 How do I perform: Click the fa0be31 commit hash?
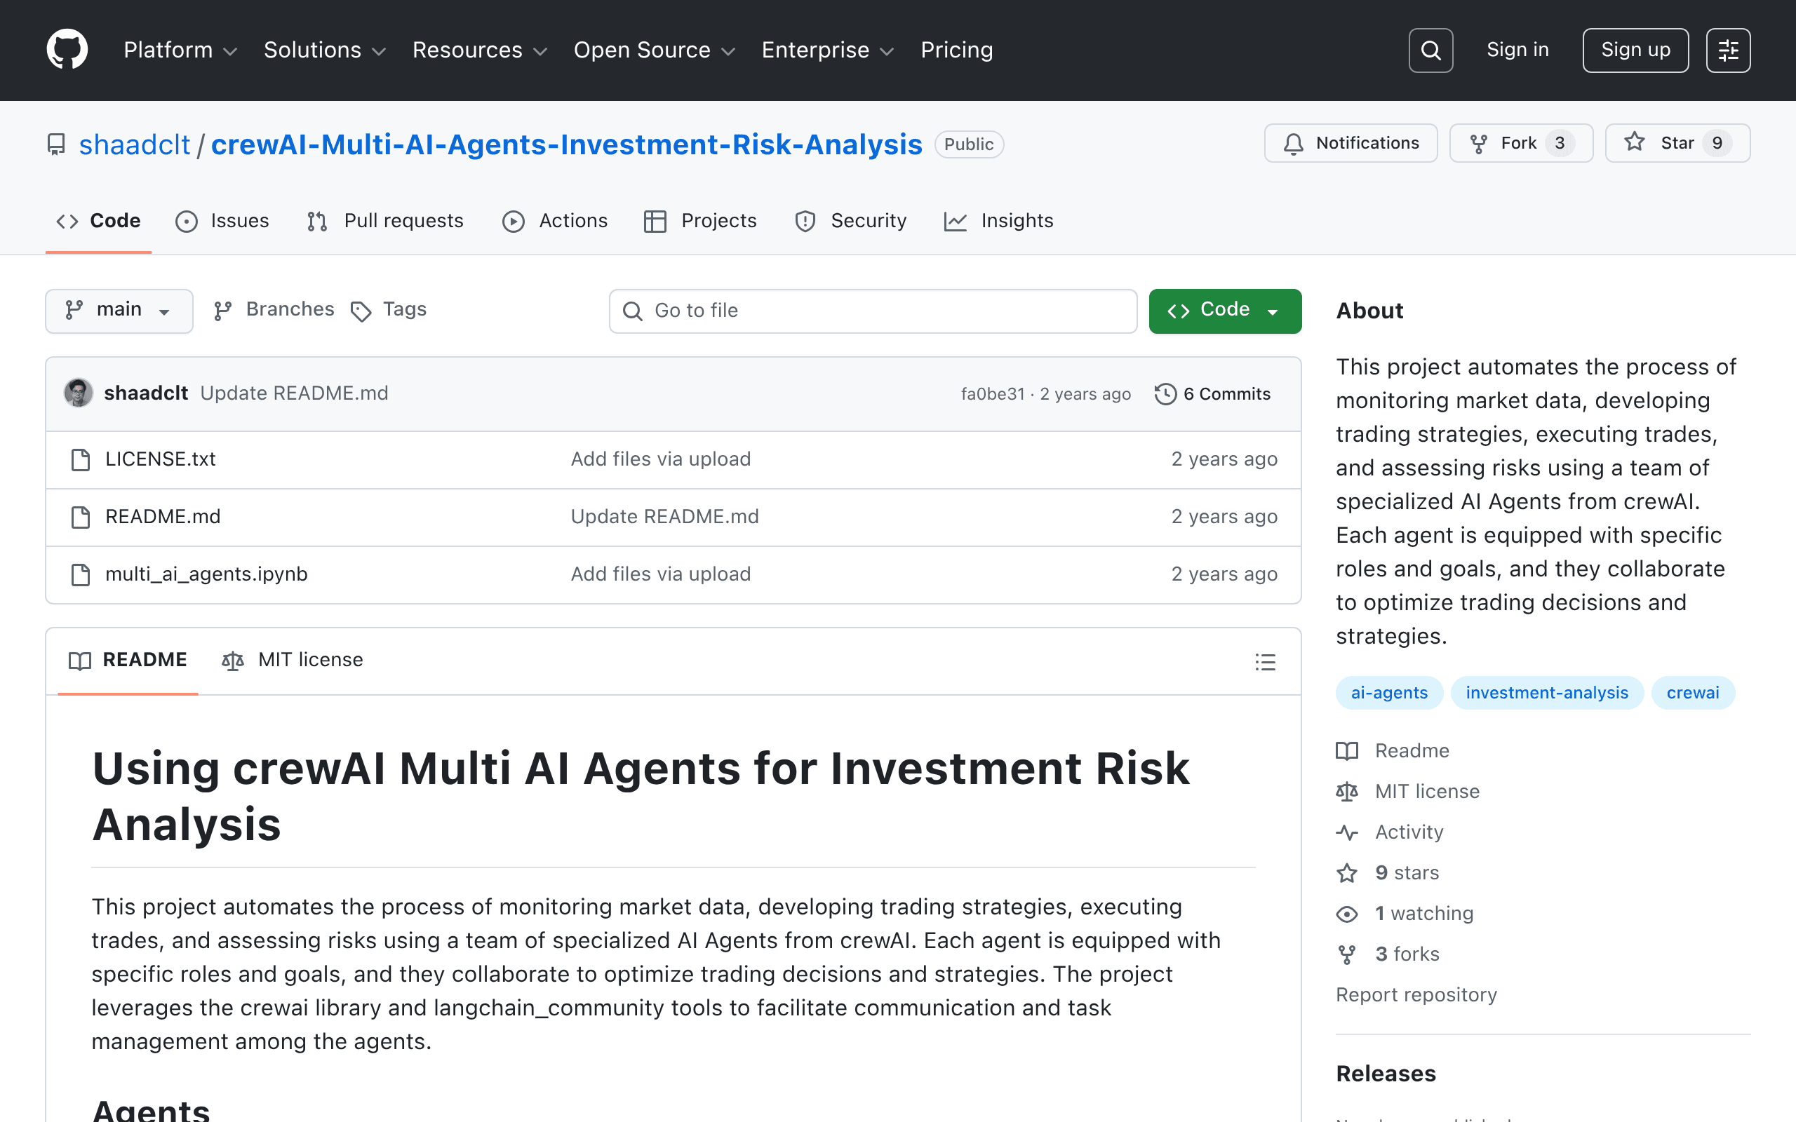pyautogui.click(x=992, y=394)
